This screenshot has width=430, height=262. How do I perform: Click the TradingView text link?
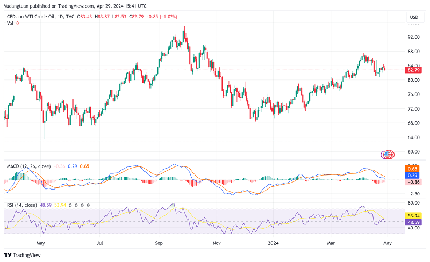(x=28, y=256)
